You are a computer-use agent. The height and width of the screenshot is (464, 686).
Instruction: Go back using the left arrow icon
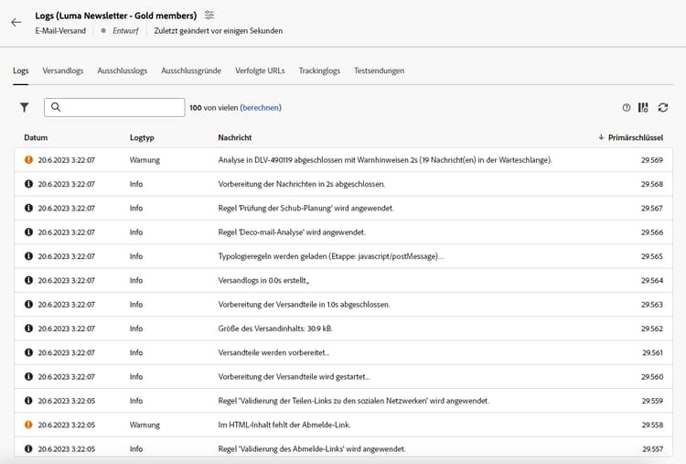[16, 22]
